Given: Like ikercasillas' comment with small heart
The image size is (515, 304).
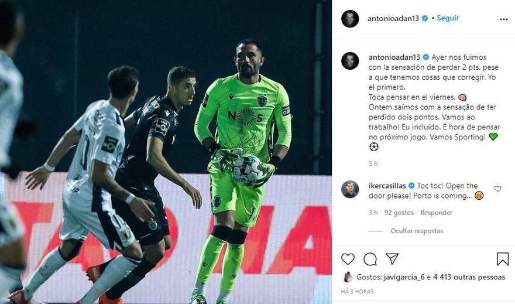Looking at the screenshot, I should (498, 189).
